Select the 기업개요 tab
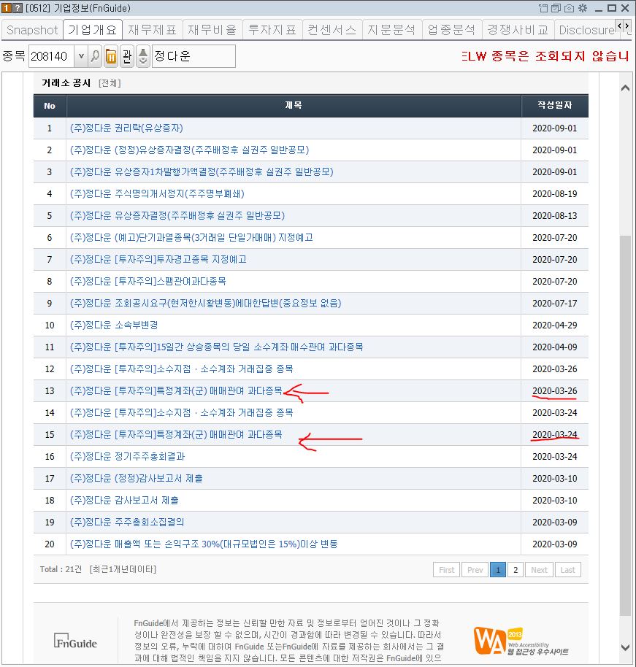Image resolution: width=636 pixels, height=667 pixels. [x=93, y=30]
